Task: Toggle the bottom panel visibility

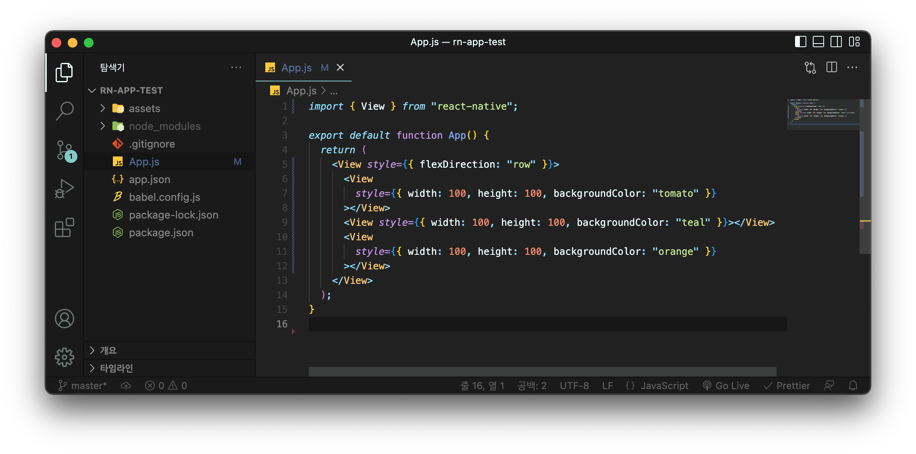Action: (818, 42)
